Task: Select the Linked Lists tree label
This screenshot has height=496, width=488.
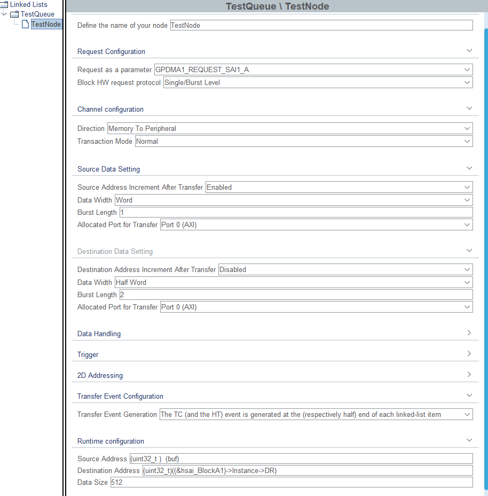Action: (x=28, y=4)
